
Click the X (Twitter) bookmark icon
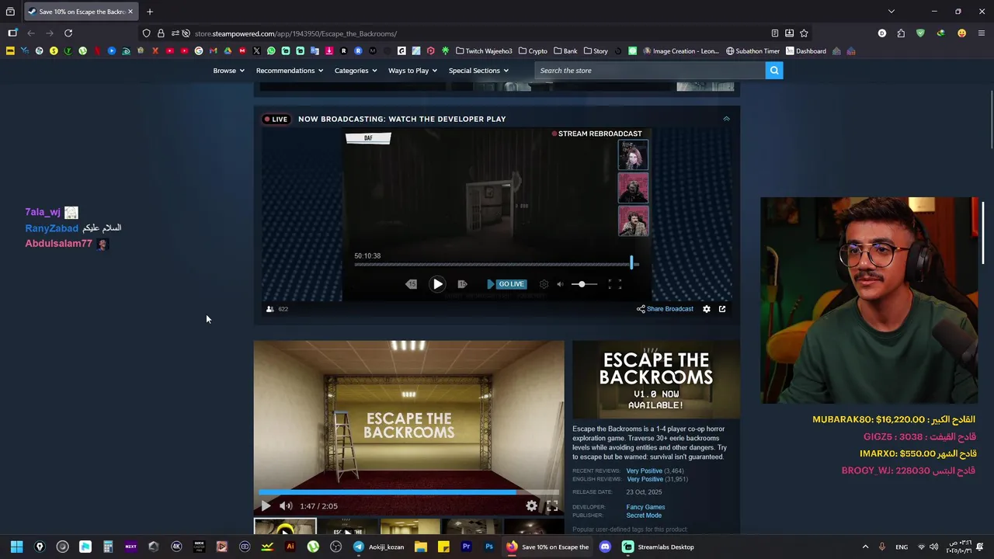[256, 51]
